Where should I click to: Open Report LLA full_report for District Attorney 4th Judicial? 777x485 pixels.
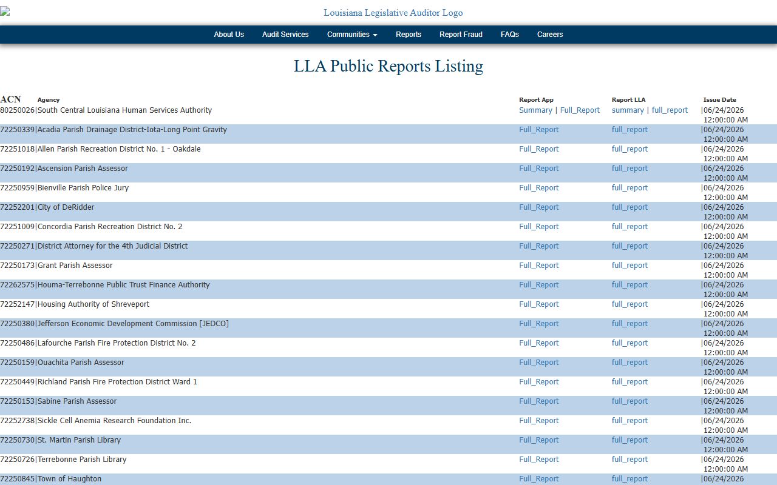point(629,246)
